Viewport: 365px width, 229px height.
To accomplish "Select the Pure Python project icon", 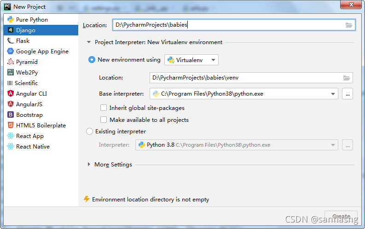I will pyautogui.click(x=11, y=19).
